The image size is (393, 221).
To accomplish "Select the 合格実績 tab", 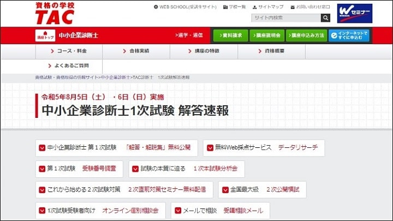I will 136,51.
